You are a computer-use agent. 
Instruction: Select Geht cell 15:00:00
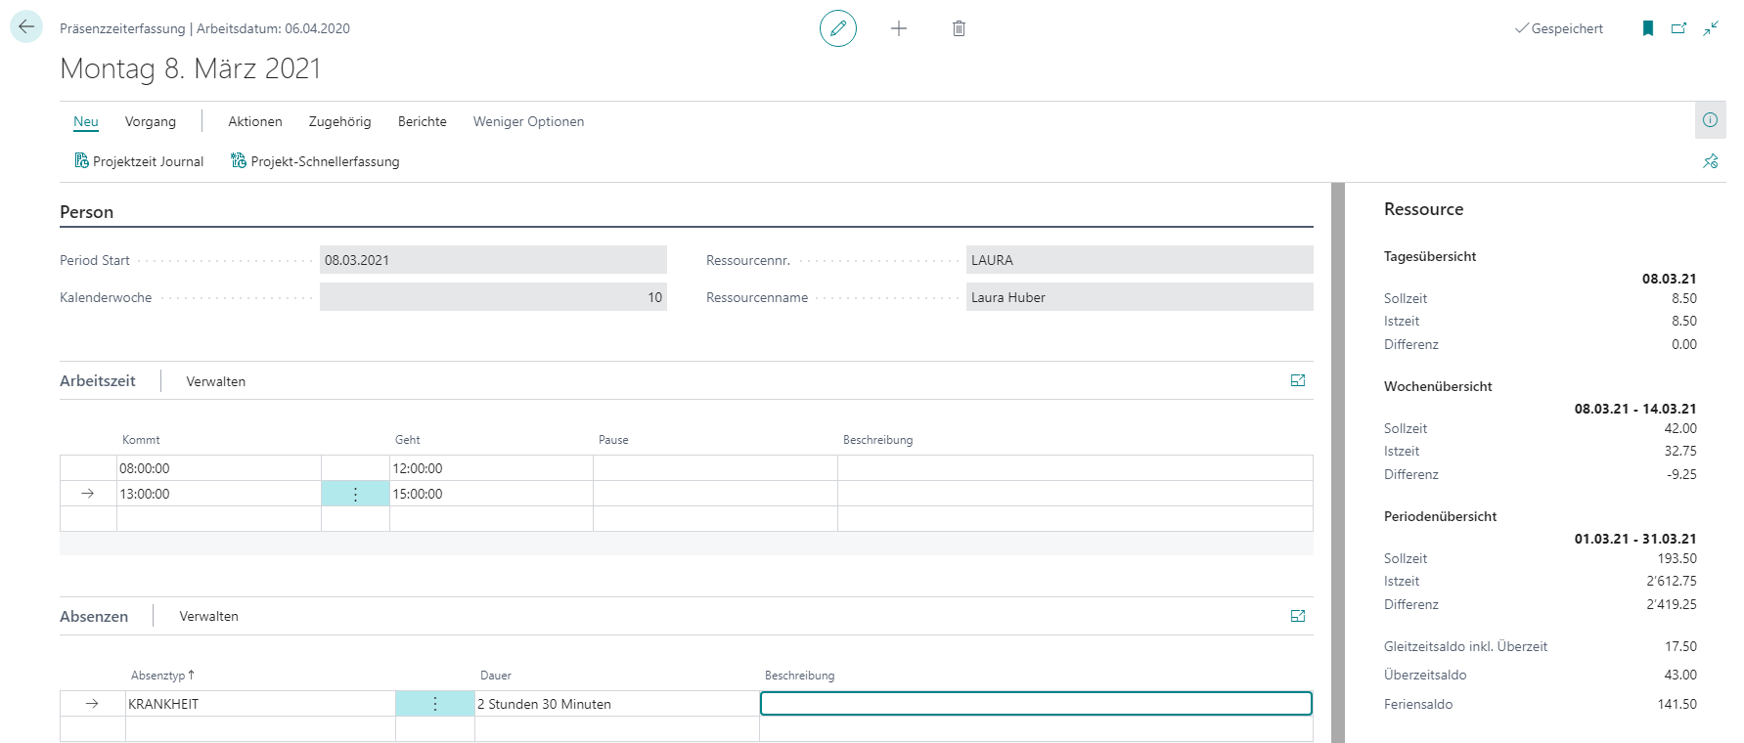(491, 494)
